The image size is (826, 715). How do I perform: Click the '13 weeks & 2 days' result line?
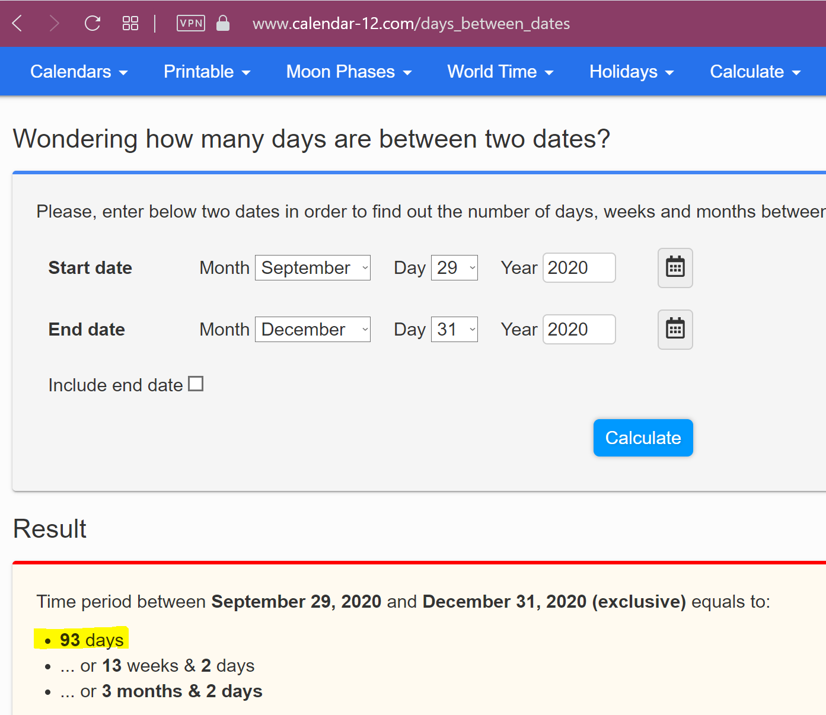pyautogui.click(x=157, y=666)
